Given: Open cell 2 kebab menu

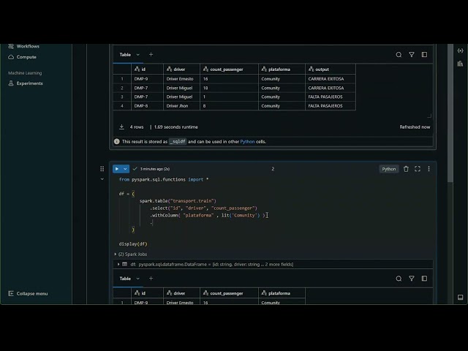Looking at the screenshot, I should coord(429,169).
